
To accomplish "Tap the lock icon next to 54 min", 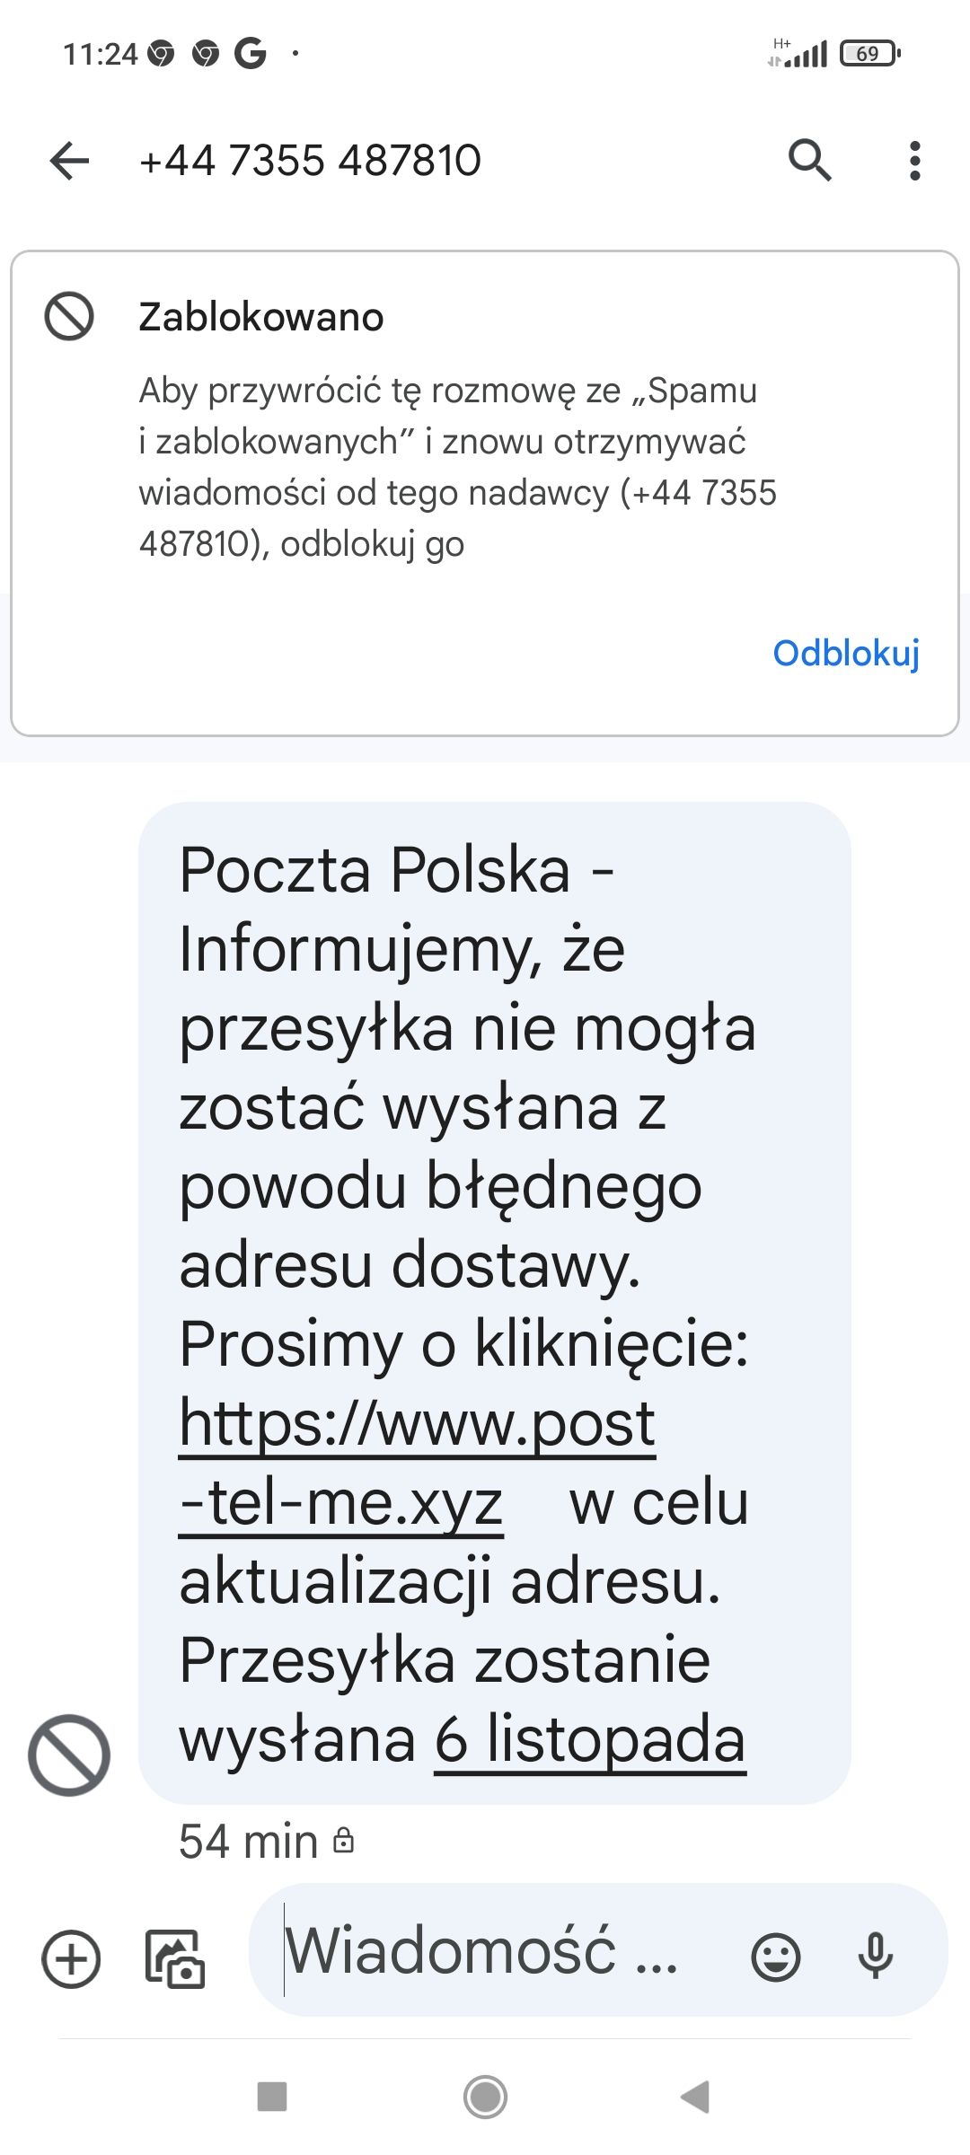I will point(344,1843).
